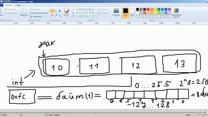
Task: Click the Вырезать cut button
Action: click(x=10, y=9)
